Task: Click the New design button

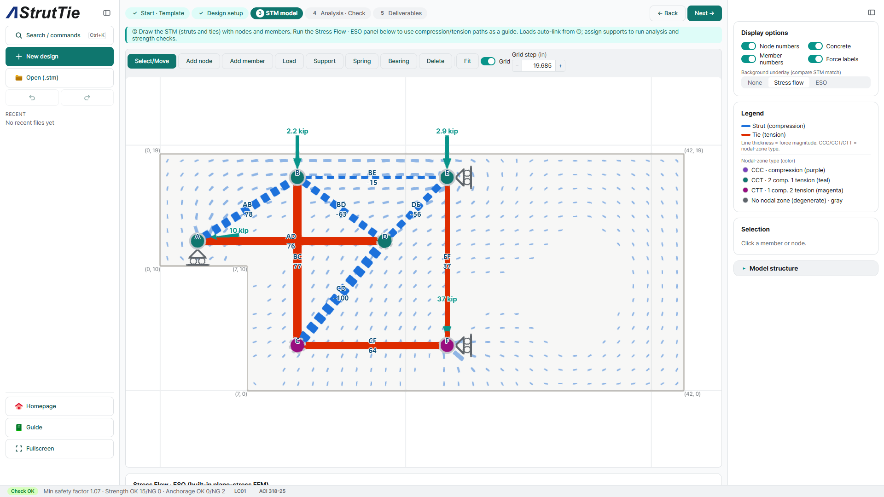Action: tap(59, 57)
